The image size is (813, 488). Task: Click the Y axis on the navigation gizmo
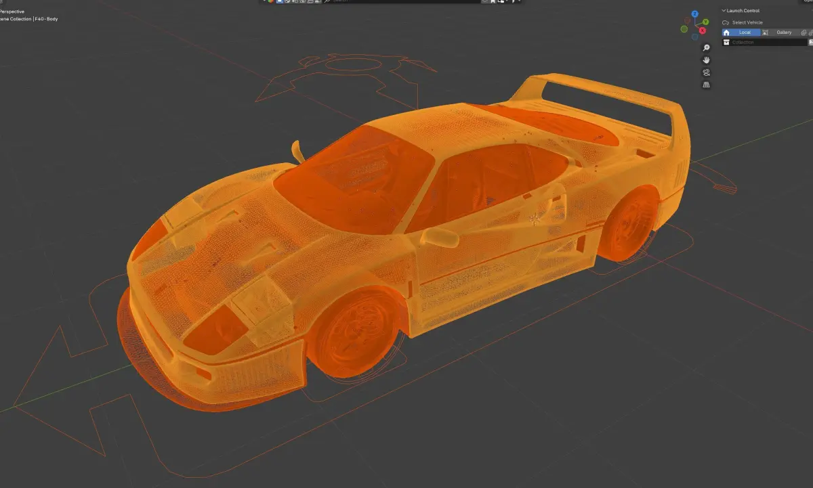(x=705, y=22)
